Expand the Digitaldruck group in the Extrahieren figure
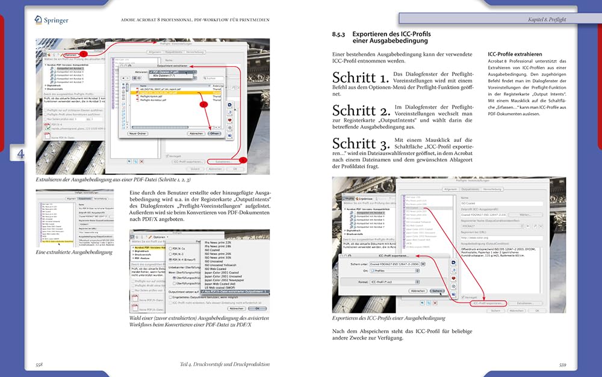 pos(46,85)
